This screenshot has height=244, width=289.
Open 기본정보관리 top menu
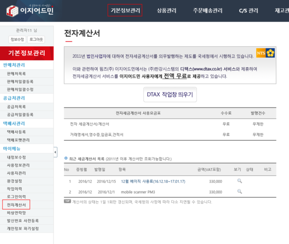125,10
